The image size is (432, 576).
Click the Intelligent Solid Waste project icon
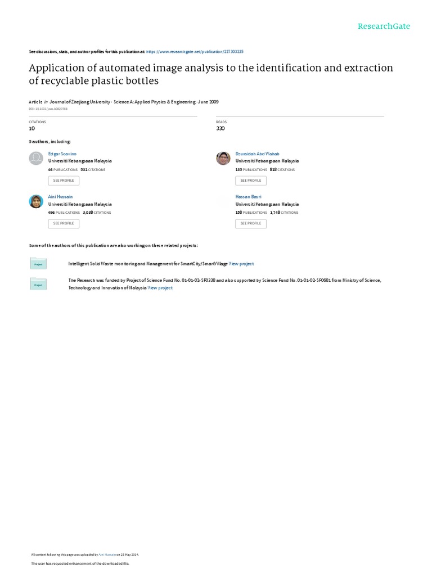click(38, 263)
